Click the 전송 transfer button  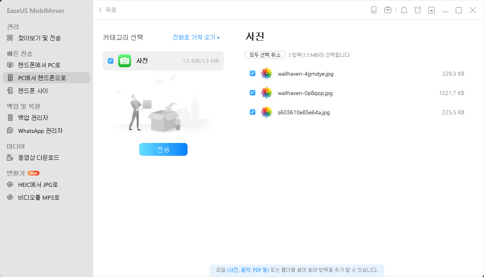pyautogui.click(x=163, y=149)
